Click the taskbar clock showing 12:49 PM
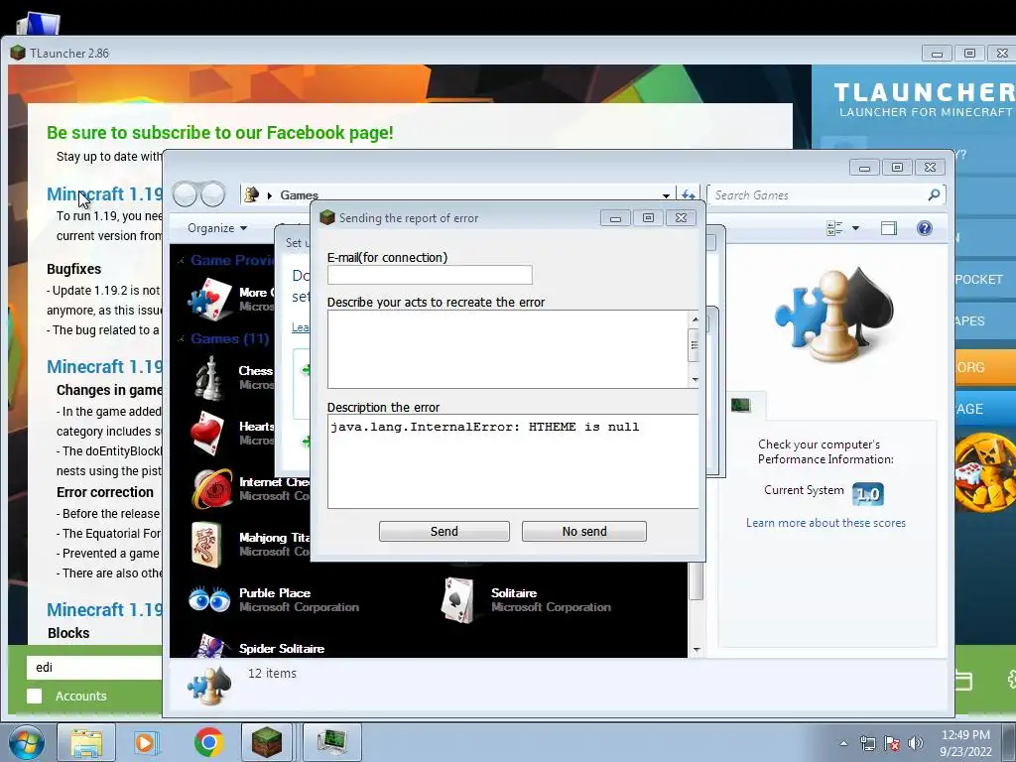This screenshot has width=1016, height=762. pos(965,743)
